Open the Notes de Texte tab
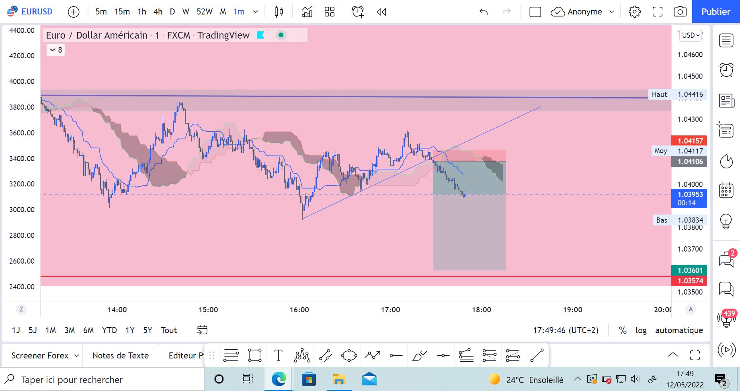Screen dimensions: 740x391 click(x=121, y=355)
